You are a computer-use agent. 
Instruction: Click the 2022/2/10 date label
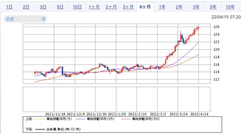(x=137, y=114)
